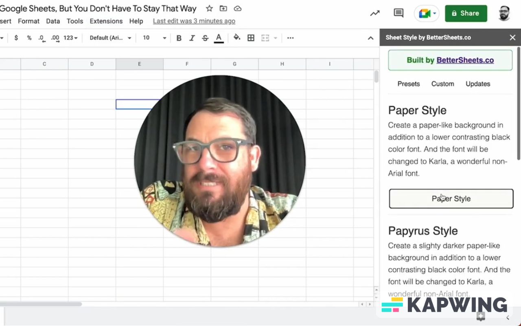Open the Data menu

coord(53,21)
